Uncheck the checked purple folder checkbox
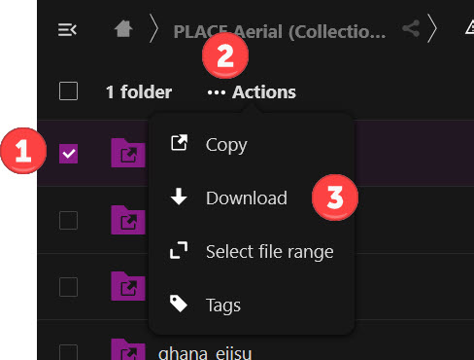 point(68,154)
